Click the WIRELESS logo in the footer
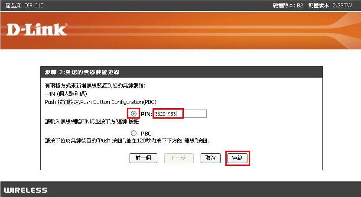Viewport: 361px width, 197px height. [26, 190]
